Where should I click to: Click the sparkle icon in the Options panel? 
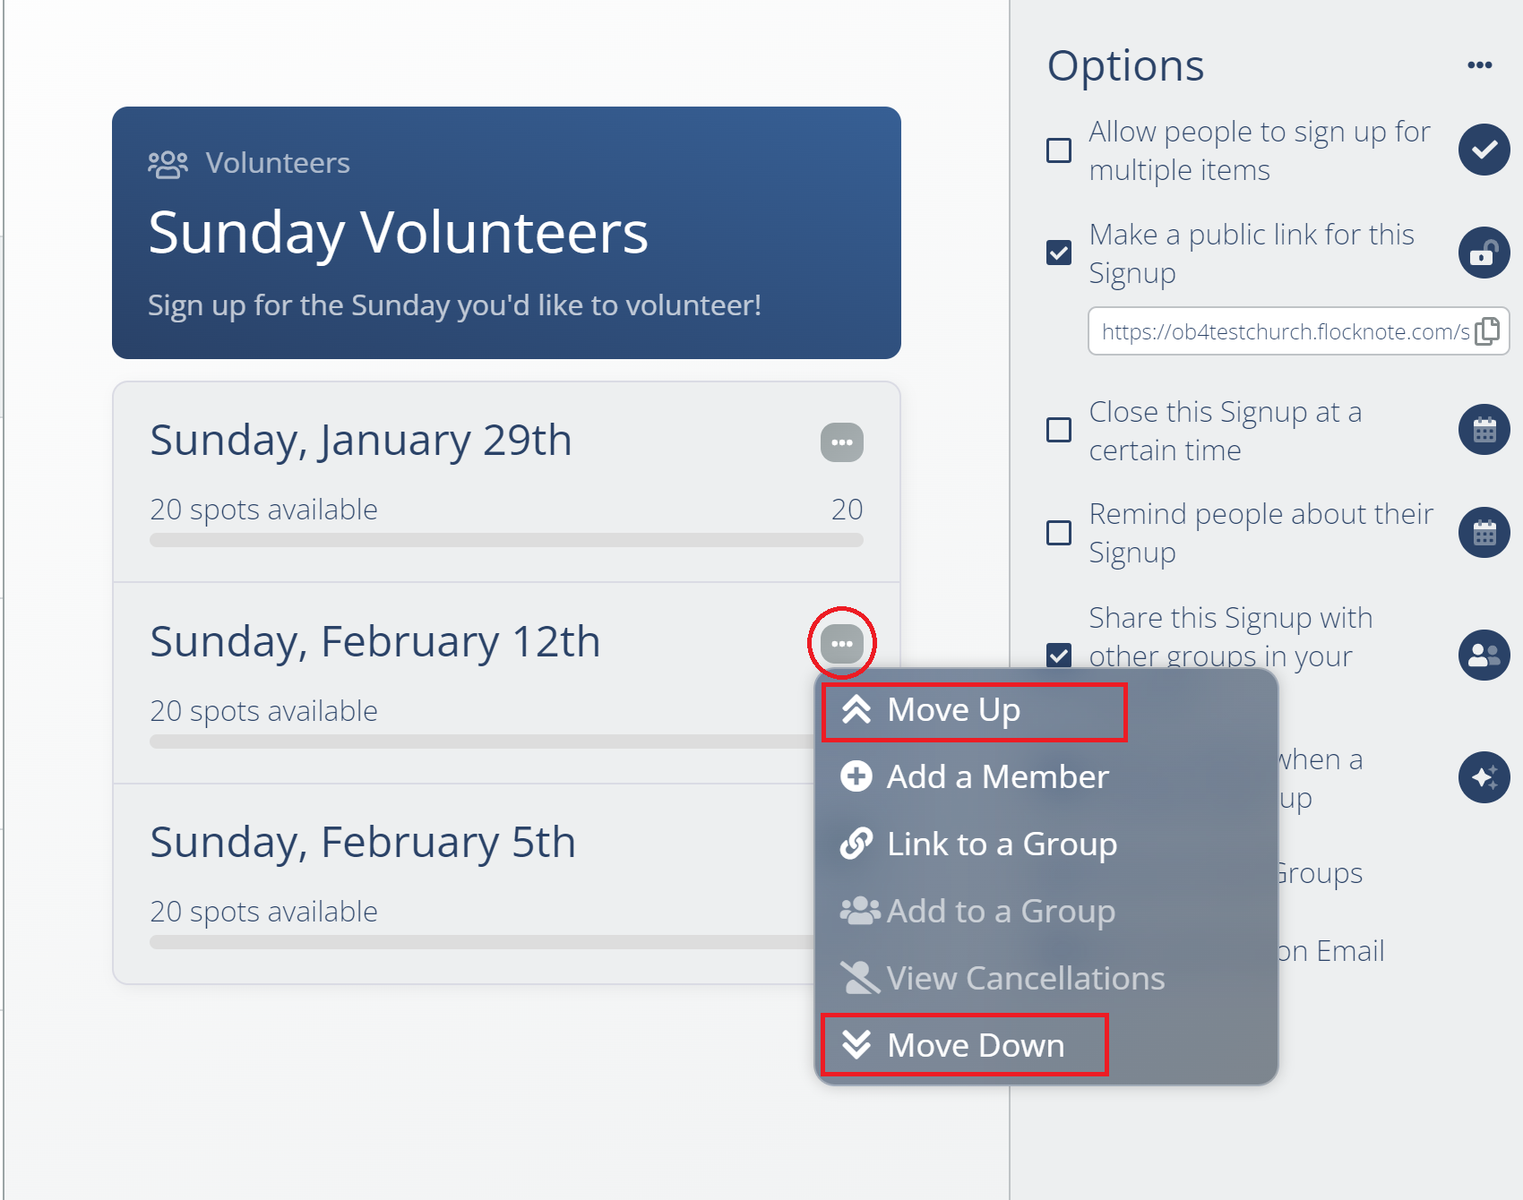coord(1483,778)
